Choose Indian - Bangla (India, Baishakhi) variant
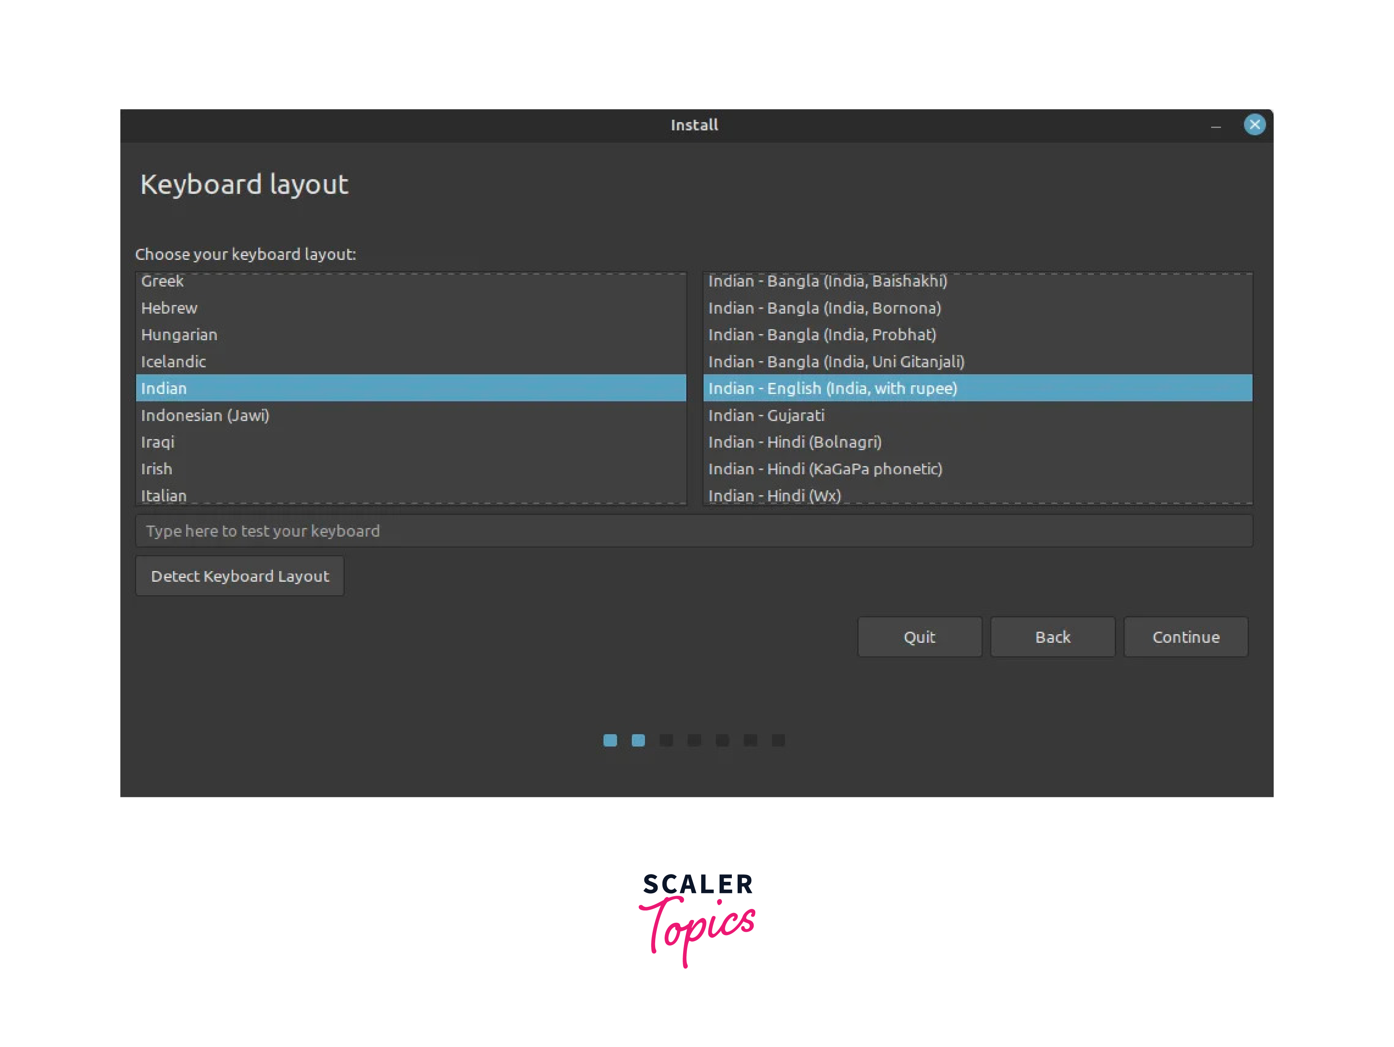Screen dimensions: 1394x1047 click(827, 282)
